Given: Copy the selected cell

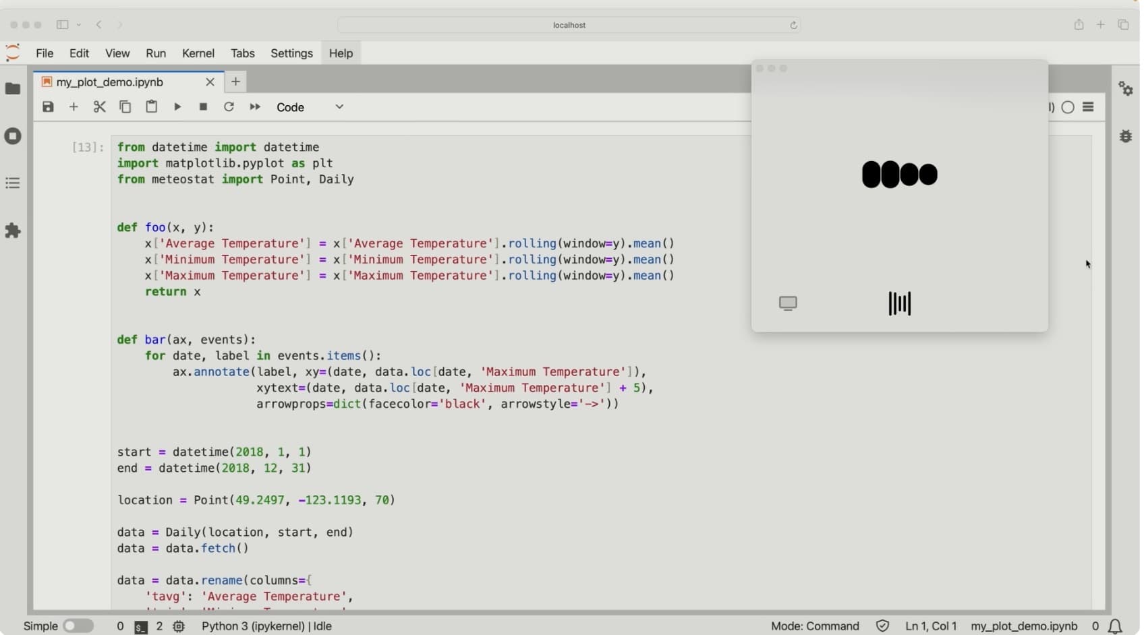Looking at the screenshot, I should [x=125, y=107].
